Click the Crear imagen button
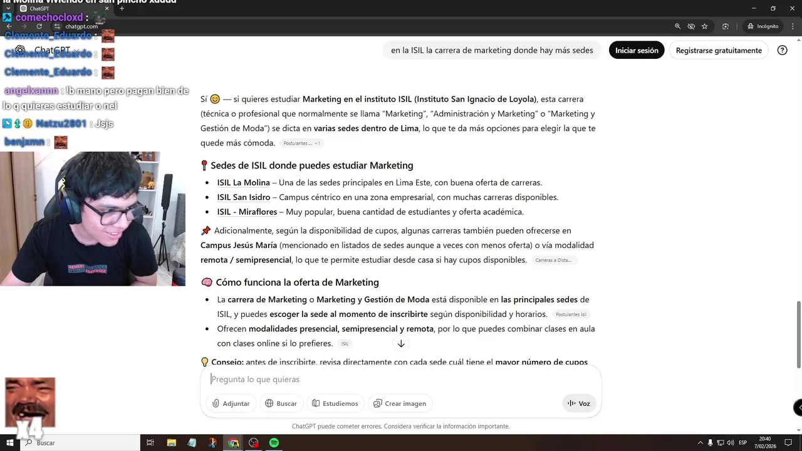Image resolution: width=802 pixels, height=451 pixels. (x=400, y=403)
